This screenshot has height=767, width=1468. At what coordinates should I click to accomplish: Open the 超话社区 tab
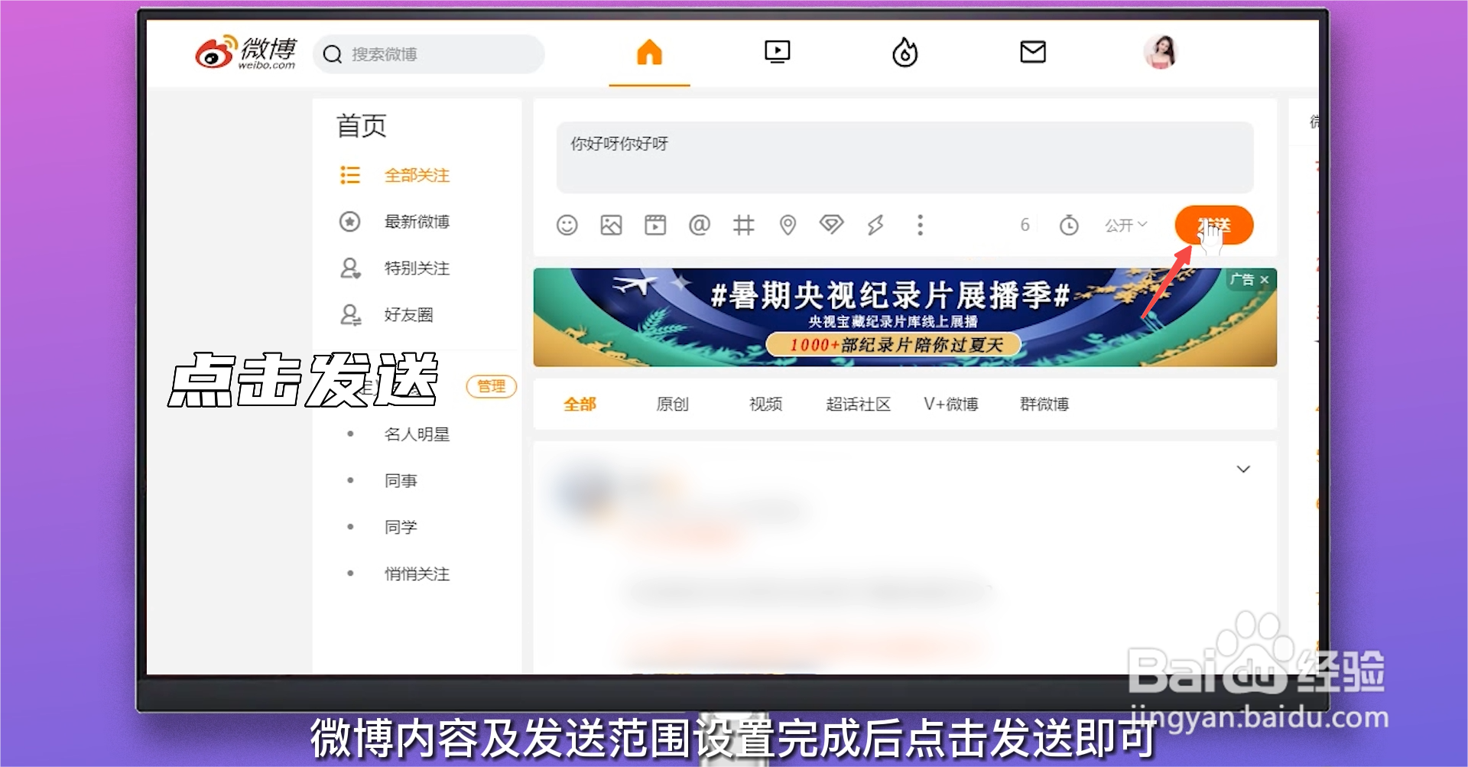click(858, 405)
